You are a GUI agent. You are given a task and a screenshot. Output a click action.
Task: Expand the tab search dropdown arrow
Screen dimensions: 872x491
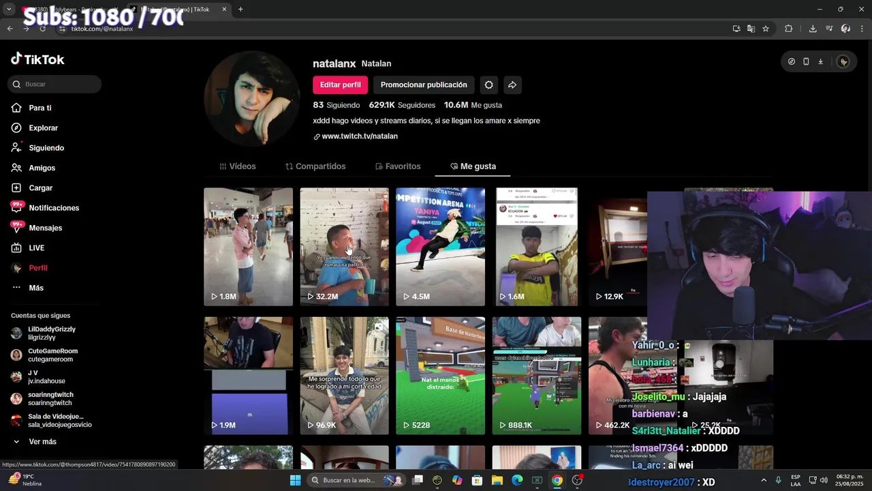point(9,10)
